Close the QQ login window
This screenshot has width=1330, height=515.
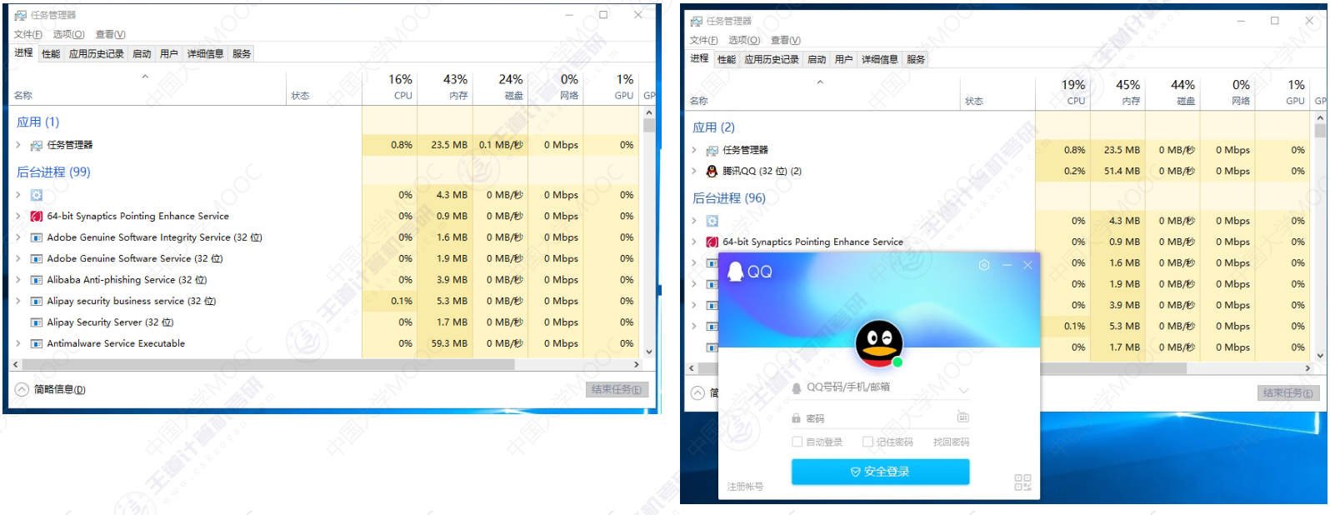(1027, 265)
